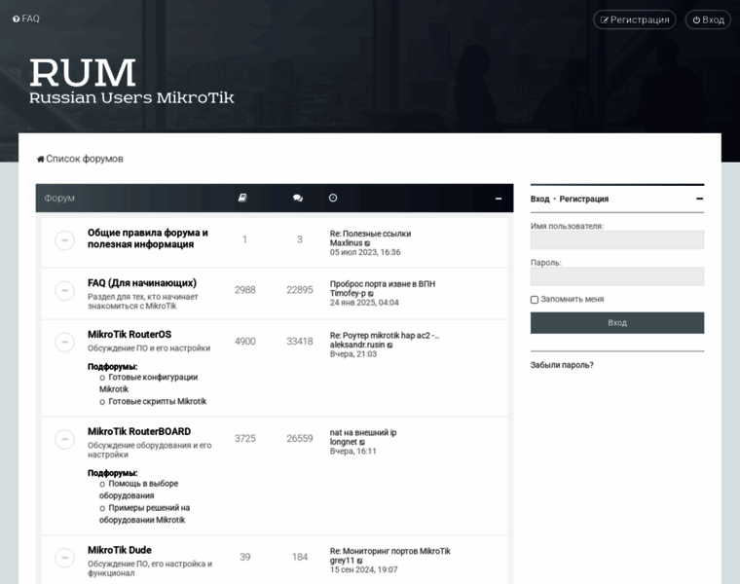
Task: Open subforum Готовые скрипты Mikrotik
Action: pyautogui.click(x=157, y=401)
